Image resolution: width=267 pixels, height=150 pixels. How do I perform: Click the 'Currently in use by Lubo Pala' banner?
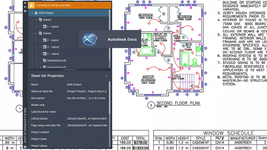click(x=70, y=5)
